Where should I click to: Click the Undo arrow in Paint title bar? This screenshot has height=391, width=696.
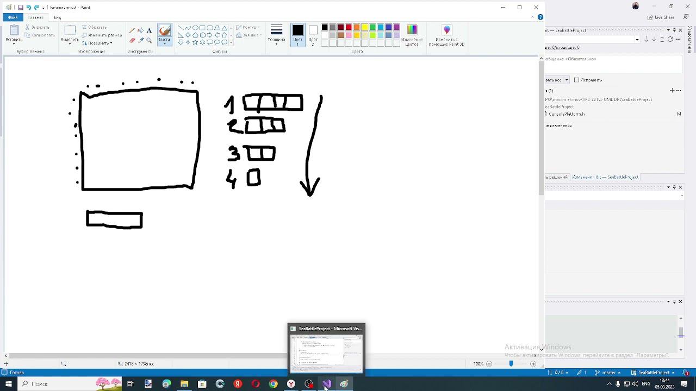click(x=28, y=8)
